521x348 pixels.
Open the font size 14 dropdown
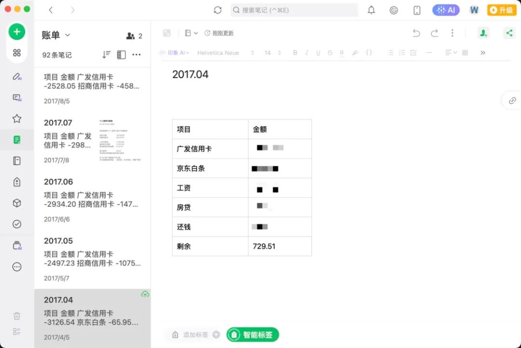[273, 53]
